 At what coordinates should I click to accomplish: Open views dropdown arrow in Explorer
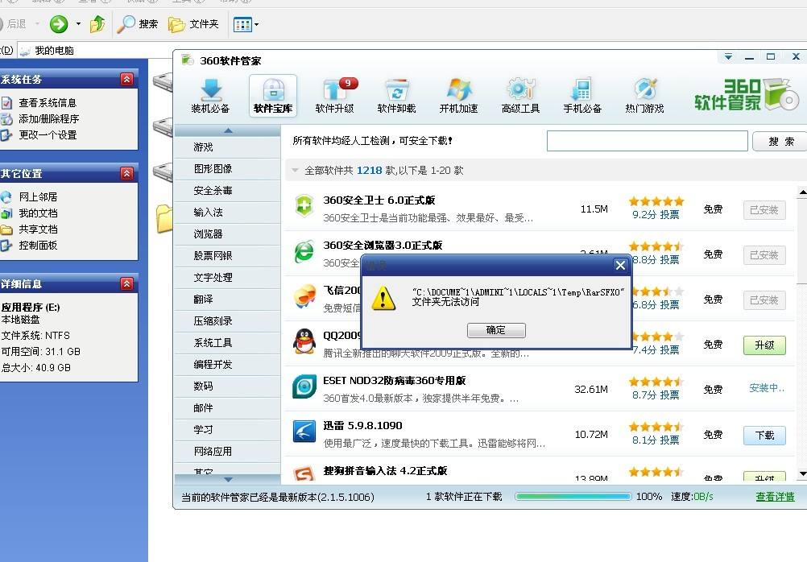(x=256, y=24)
